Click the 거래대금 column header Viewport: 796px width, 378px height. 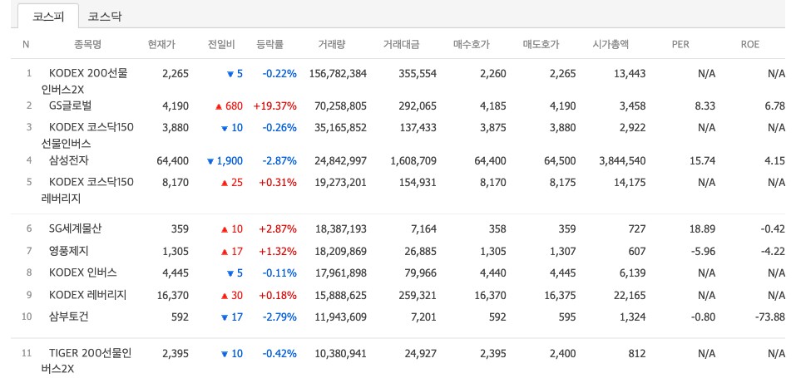pyautogui.click(x=401, y=45)
